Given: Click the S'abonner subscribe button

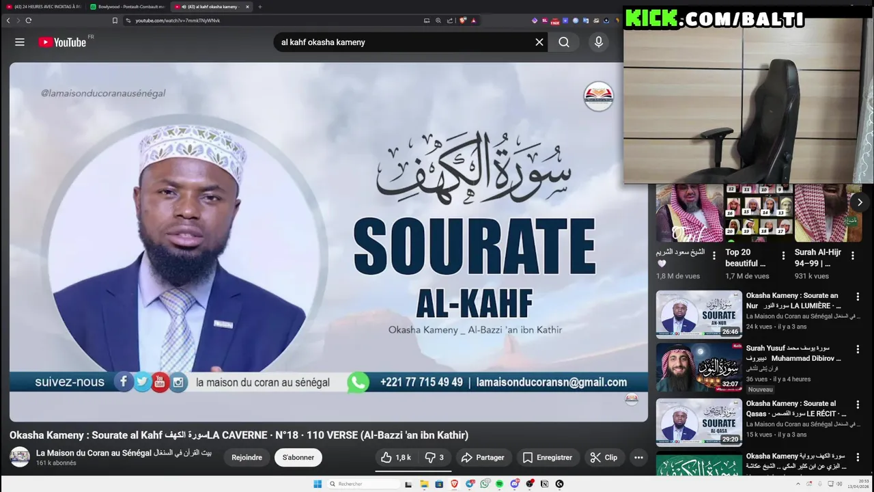Looking at the screenshot, I should click(298, 458).
